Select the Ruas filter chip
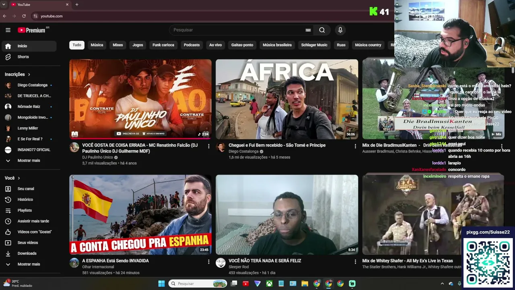Image resolution: width=515 pixels, height=290 pixels. 341,45
